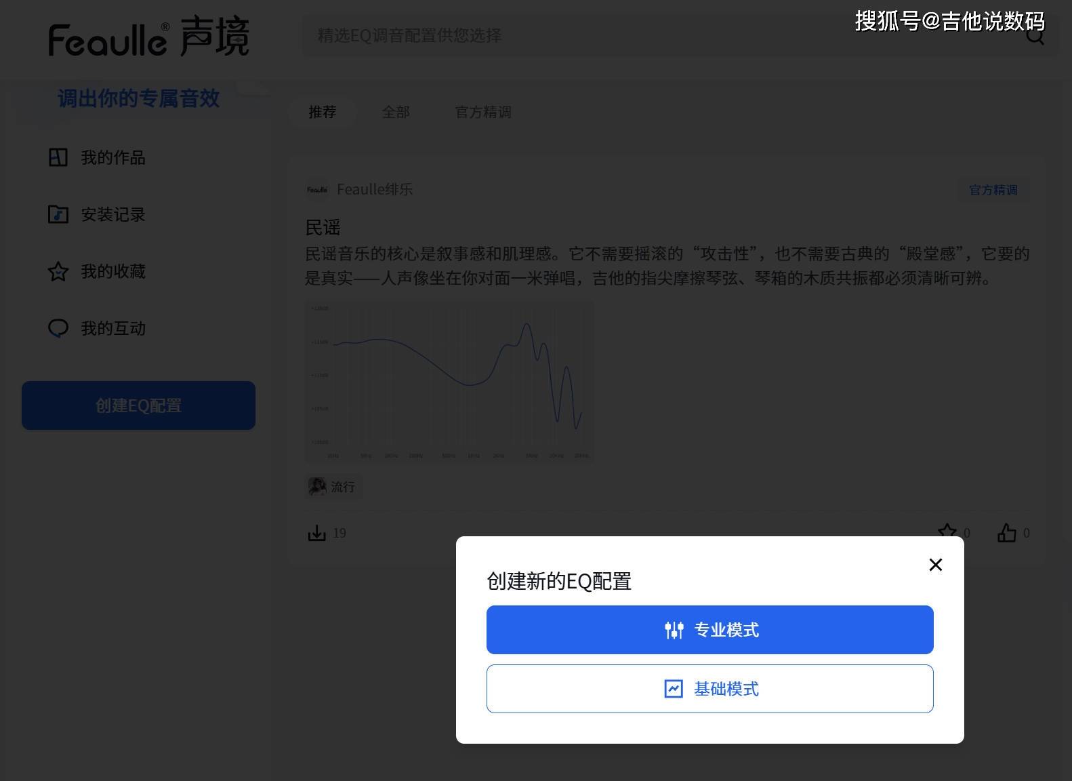Viewport: 1072px width, 781px height.
Task: Open the Feaulle绯乐 author profile
Action: 374,189
